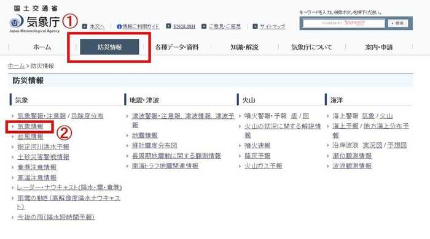Open 潮位観測情報 link
The image size is (430, 239).
(x=352, y=156)
